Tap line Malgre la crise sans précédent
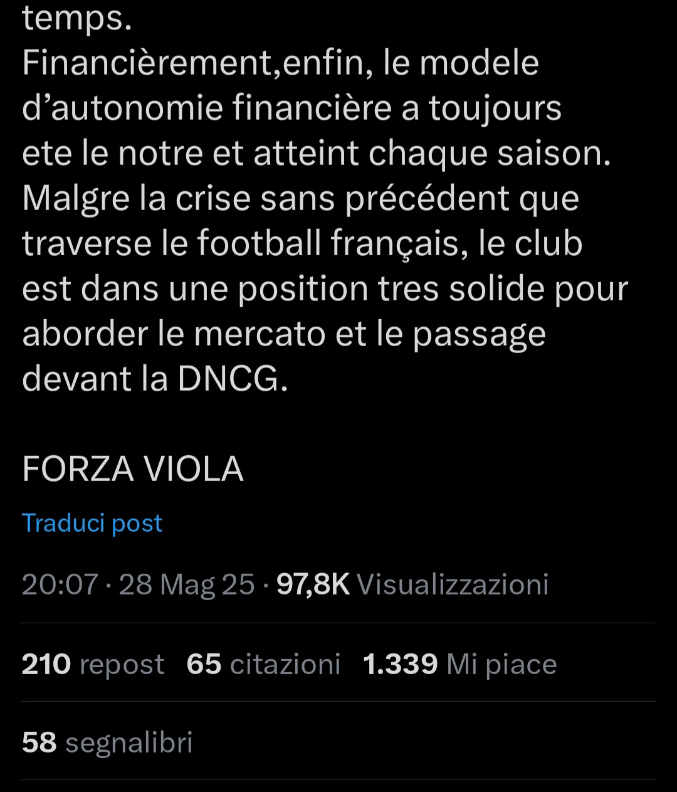Image resolution: width=677 pixels, height=792 pixels. pyautogui.click(x=300, y=199)
